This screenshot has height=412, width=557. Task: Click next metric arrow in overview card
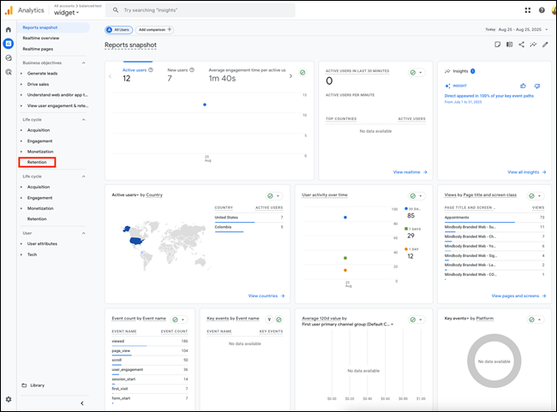pos(290,76)
